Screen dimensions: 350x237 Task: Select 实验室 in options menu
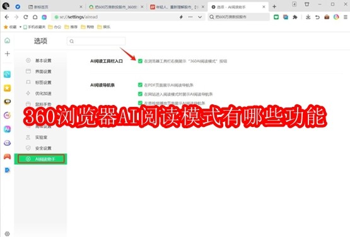point(40,137)
